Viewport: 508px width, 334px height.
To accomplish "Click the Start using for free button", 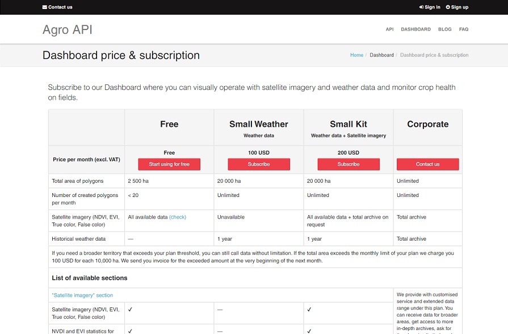I will coord(169,164).
